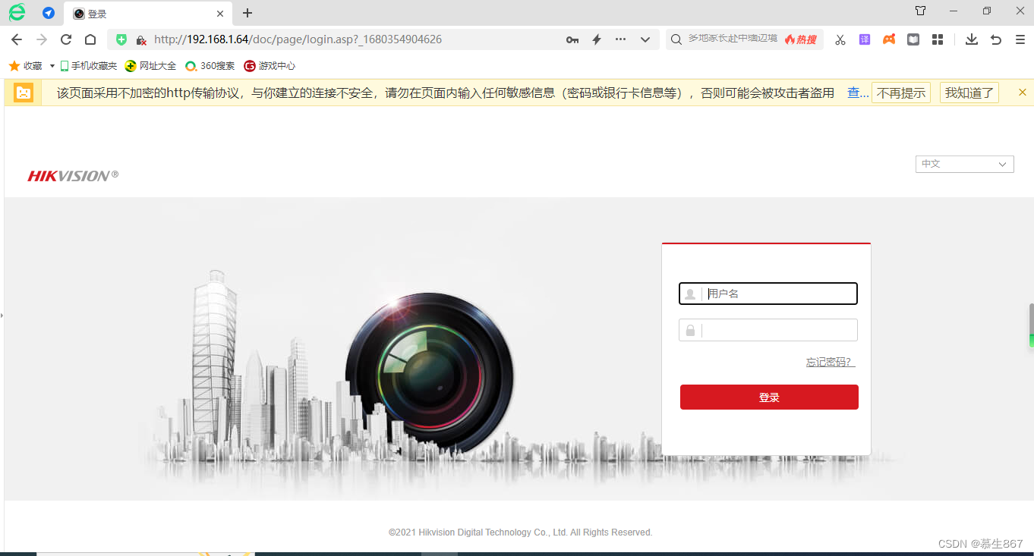Click the 用户名 username field

[x=768, y=294]
